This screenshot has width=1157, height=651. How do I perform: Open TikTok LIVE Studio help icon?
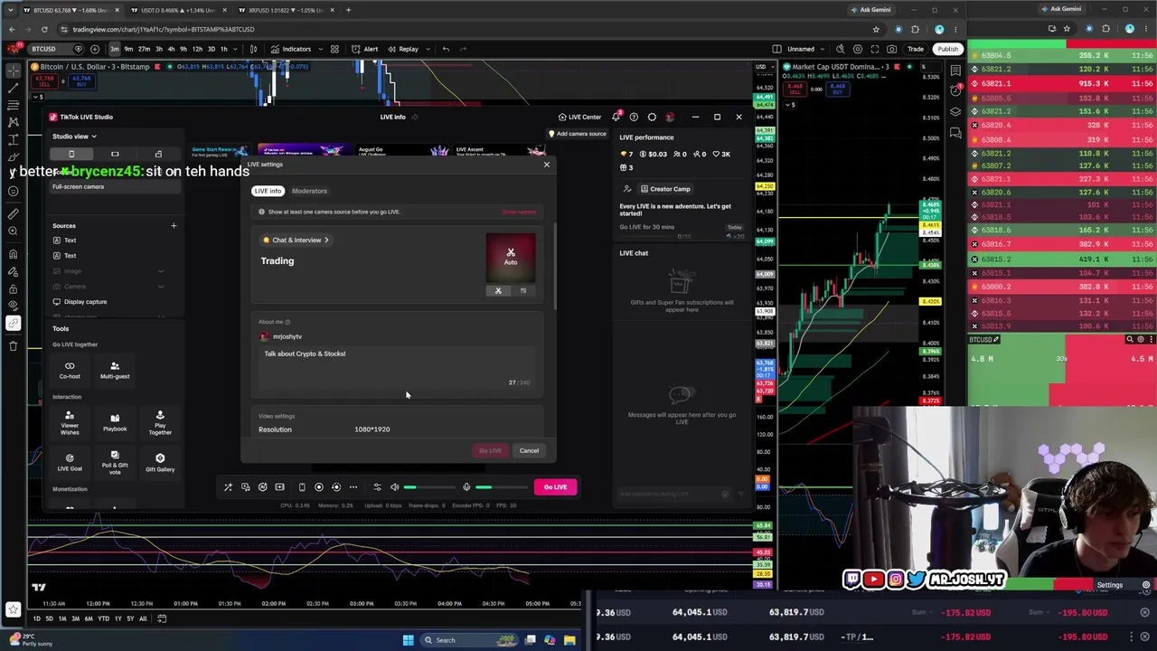pyautogui.click(x=634, y=117)
